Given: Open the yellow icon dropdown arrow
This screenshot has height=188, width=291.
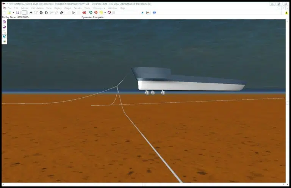Looking at the screenshot, I should (x=105, y=13).
